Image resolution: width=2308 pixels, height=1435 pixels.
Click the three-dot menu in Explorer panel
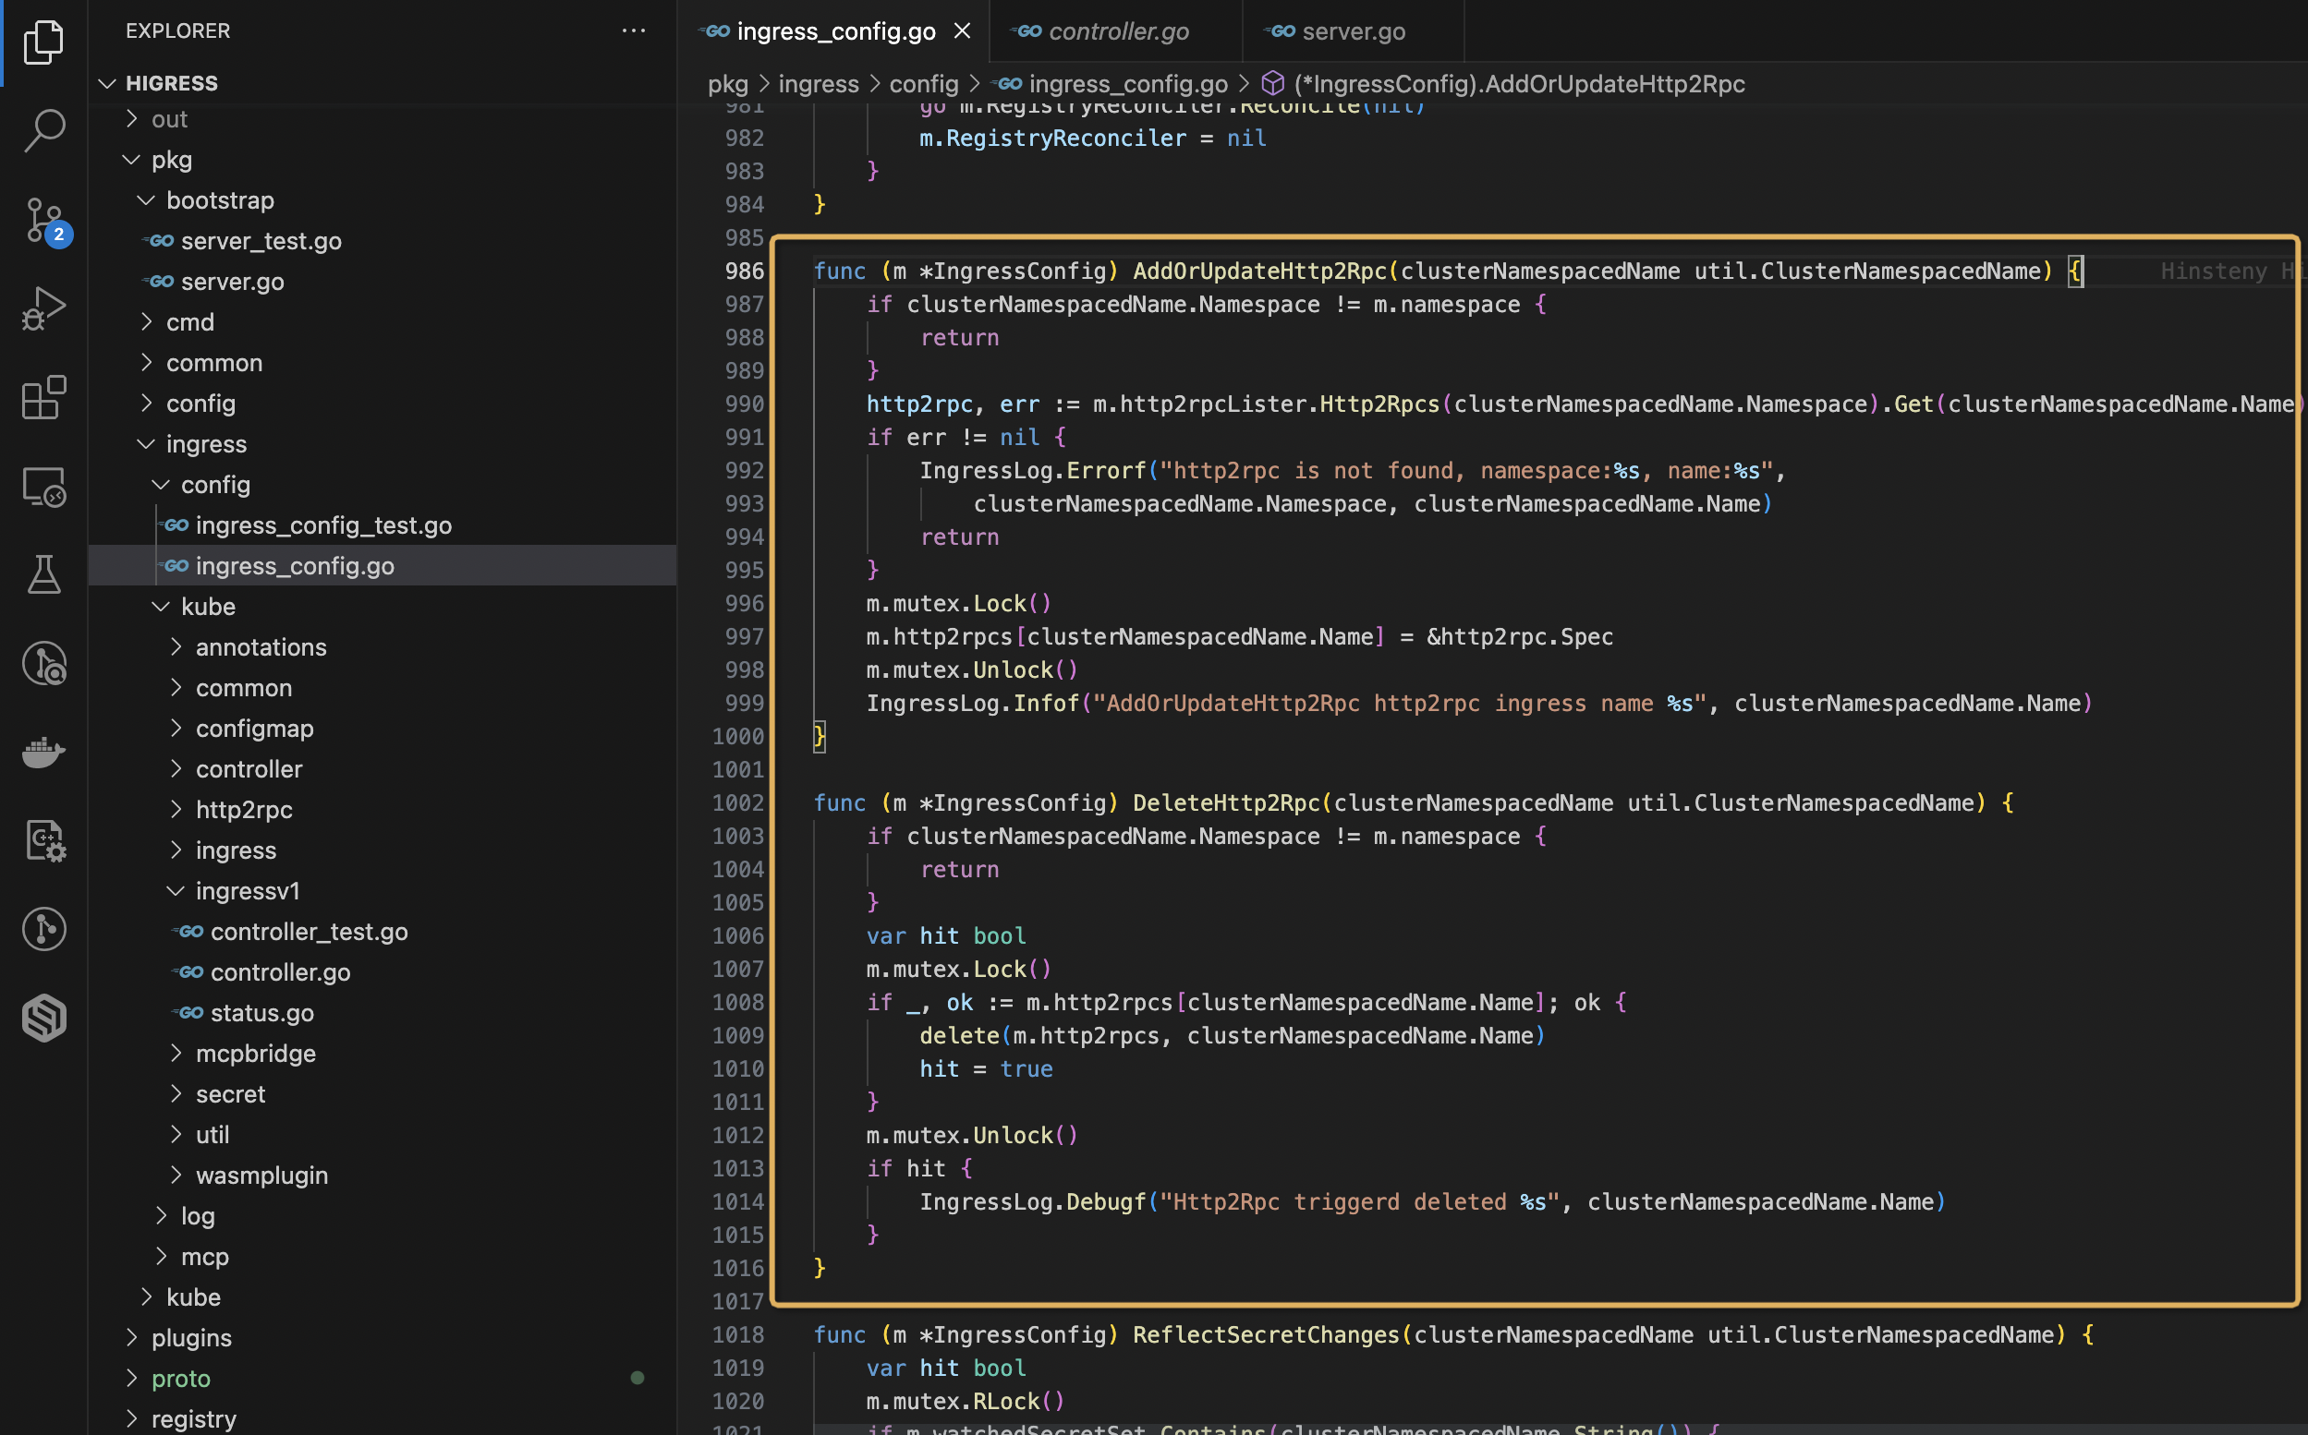pos(633,28)
